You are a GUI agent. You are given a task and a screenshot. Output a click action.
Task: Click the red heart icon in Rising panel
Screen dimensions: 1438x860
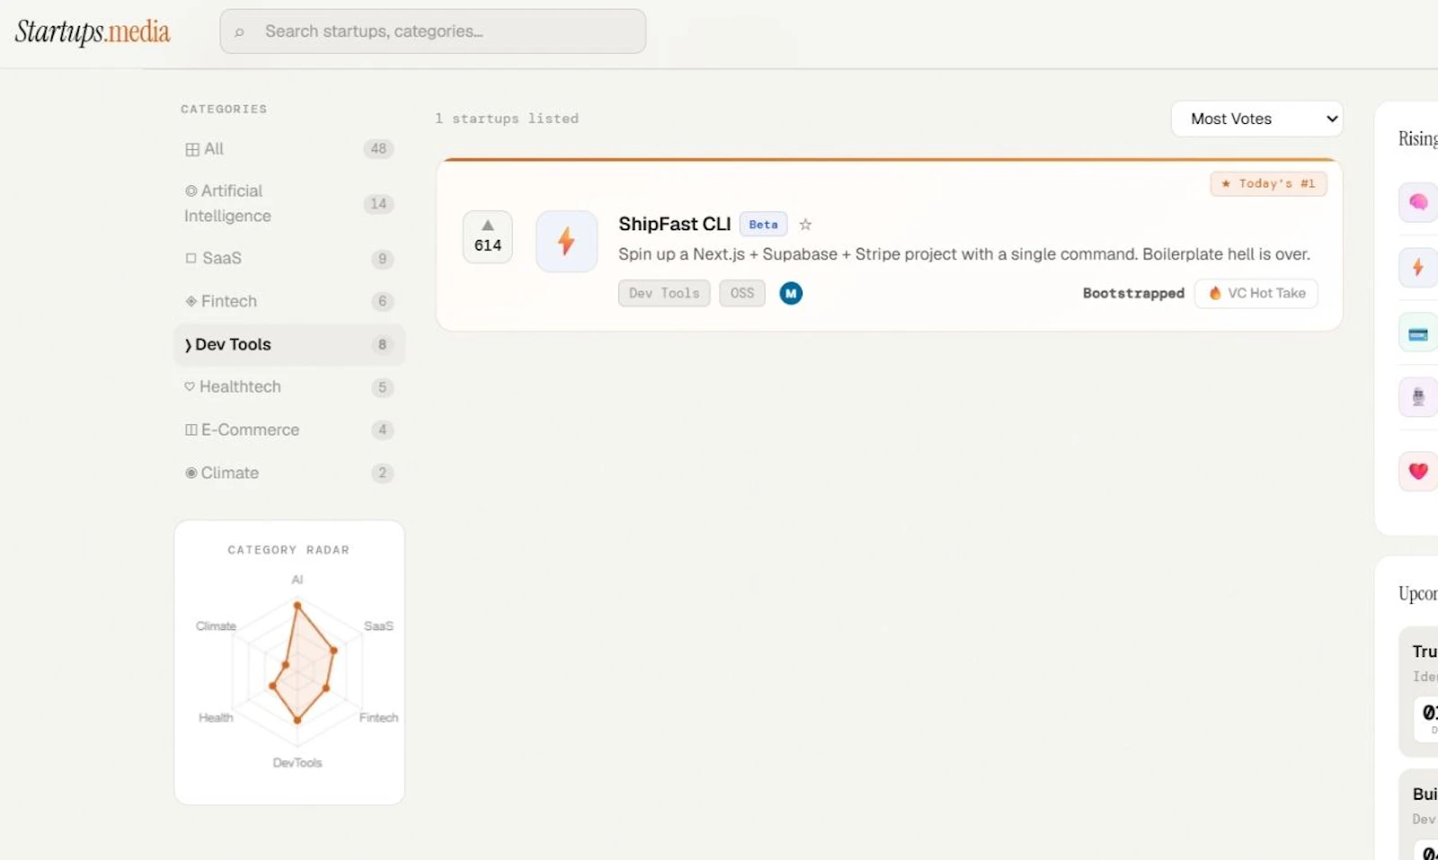pos(1418,471)
